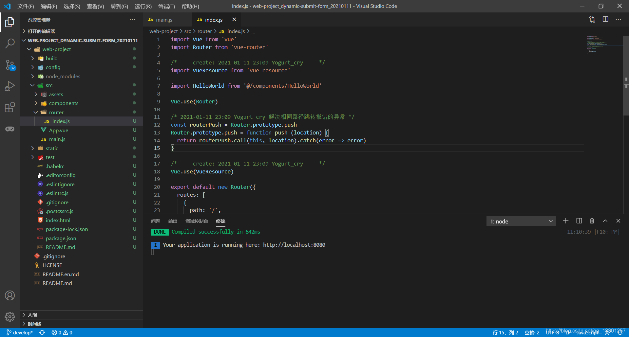The width and height of the screenshot is (629, 337).
Task: Expand the Outline section
Action: (x=81, y=315)
